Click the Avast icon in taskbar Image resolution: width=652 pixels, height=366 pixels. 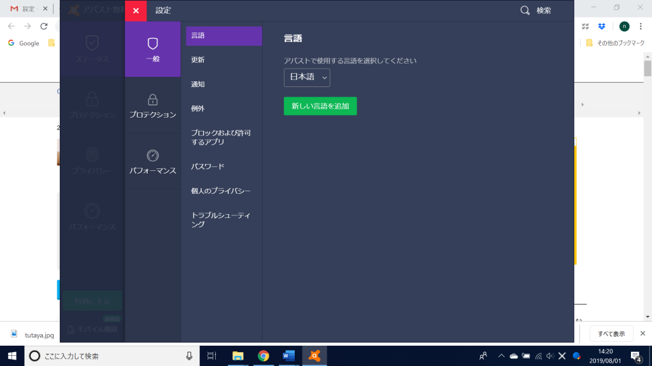point(315,356)
